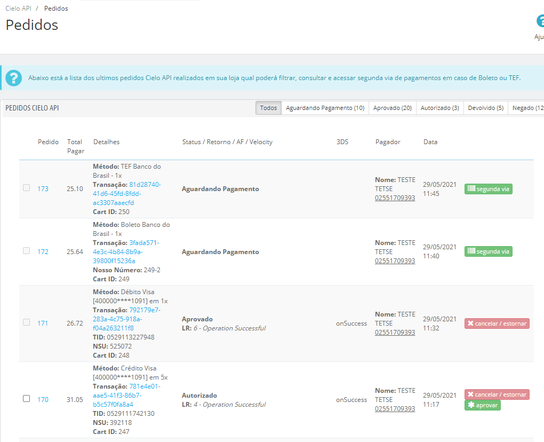This screenshot has height=442, width=544.
Task: Open transaction 792179e7 link for order 171
Action: coord(126,319)
